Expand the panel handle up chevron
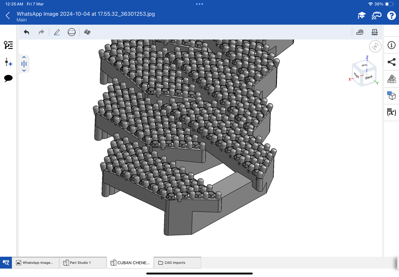399x277 pixels. (x=24, y=57)
